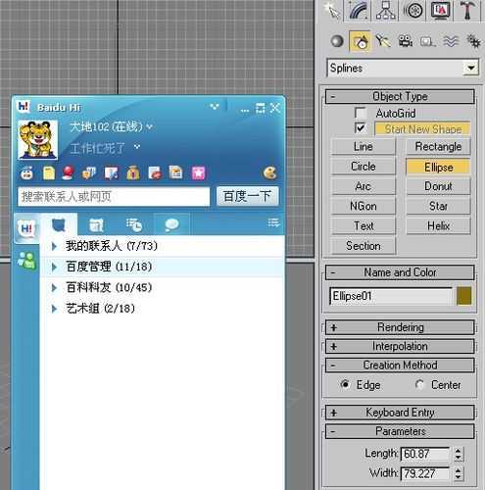
Task: Open the chat bubble tab in Baidu Hi
Action: pyautogui.click(x=171, y=224)
